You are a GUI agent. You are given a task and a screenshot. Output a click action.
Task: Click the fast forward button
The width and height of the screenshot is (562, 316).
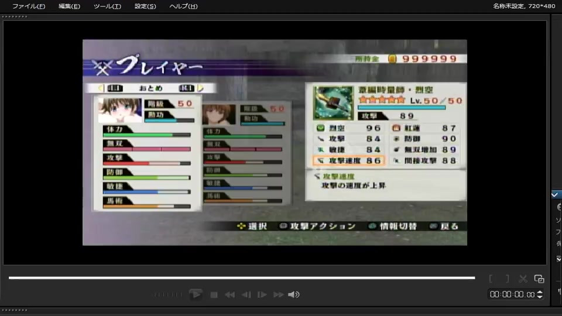(279, 295)
